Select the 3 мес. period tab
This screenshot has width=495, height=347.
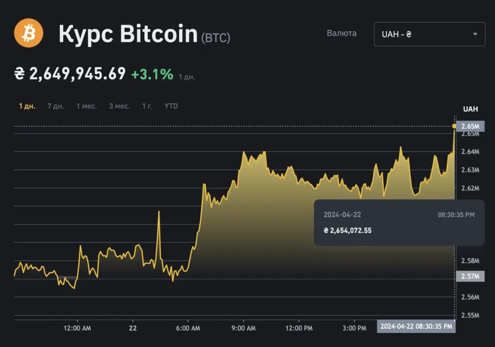coord(119,106)
